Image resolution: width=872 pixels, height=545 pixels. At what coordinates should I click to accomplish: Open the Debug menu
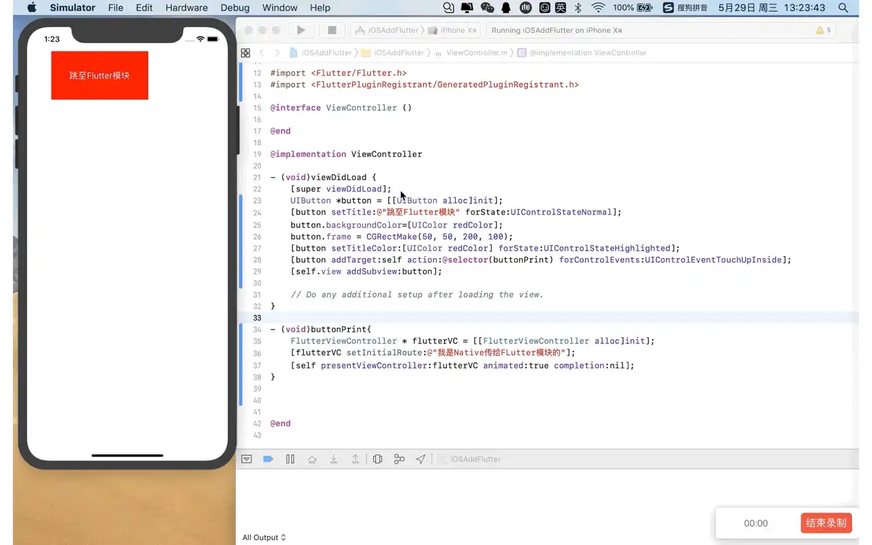(235, 7)
